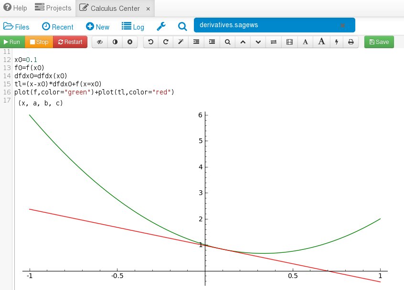
Task: Switch to the Projects tab
Action: pos(53,8)
